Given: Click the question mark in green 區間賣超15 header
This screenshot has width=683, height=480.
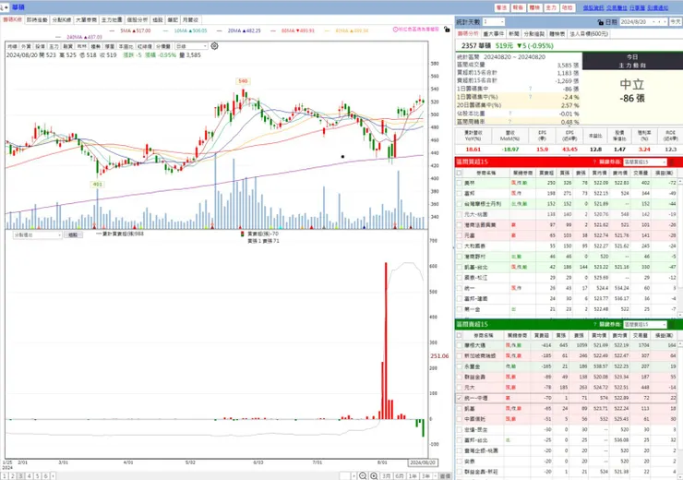Looking at the screenshot, I should [x=594, y=325].
